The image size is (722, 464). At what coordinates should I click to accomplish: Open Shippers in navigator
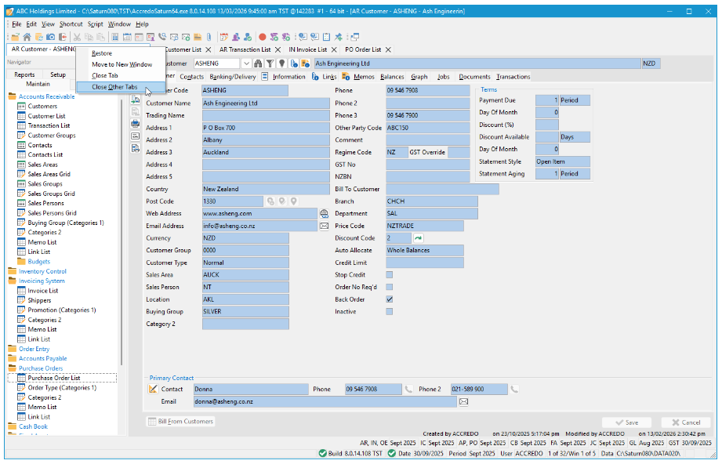tap(39, 301)
